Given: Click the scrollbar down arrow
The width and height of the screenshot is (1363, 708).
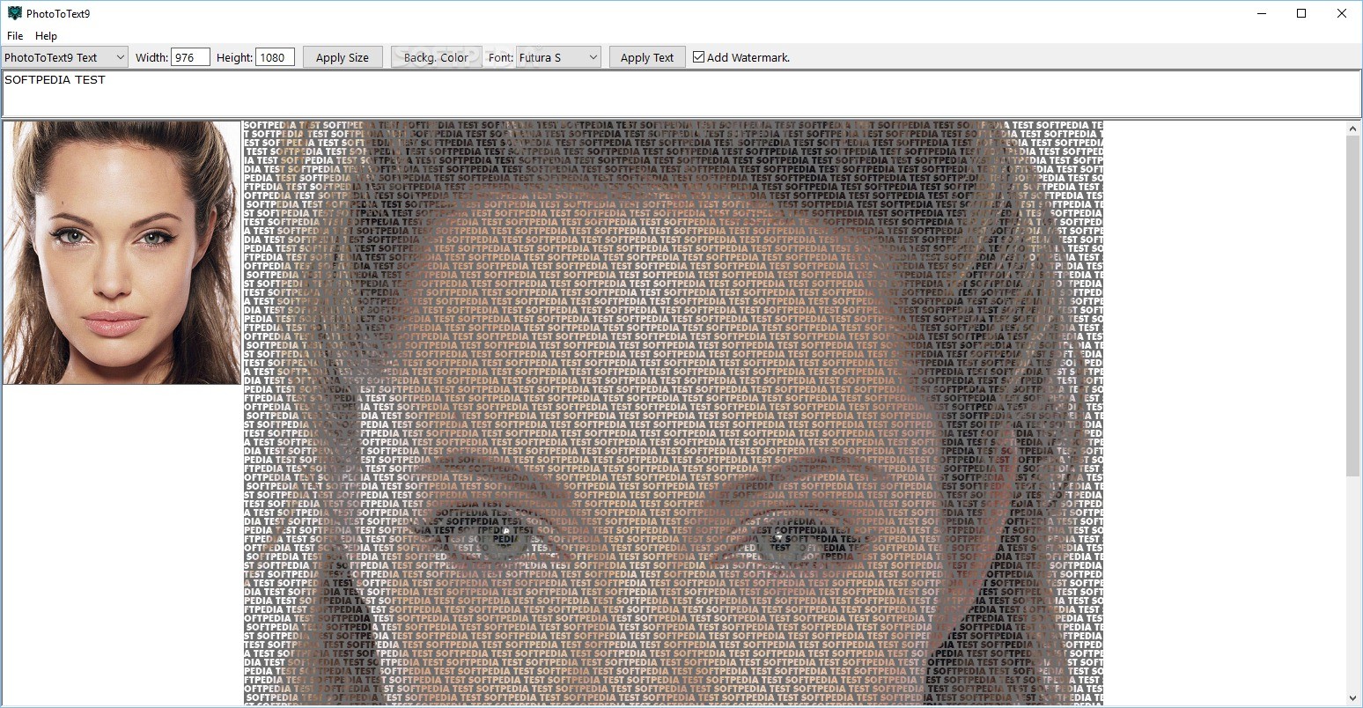Looking at the screenshot, I should pos(1353,697).
